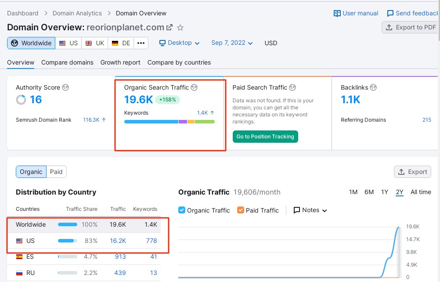The image size is (440, 282).
Task: Toggle the Organic Traffic checkbox
Action: point(182,210)
